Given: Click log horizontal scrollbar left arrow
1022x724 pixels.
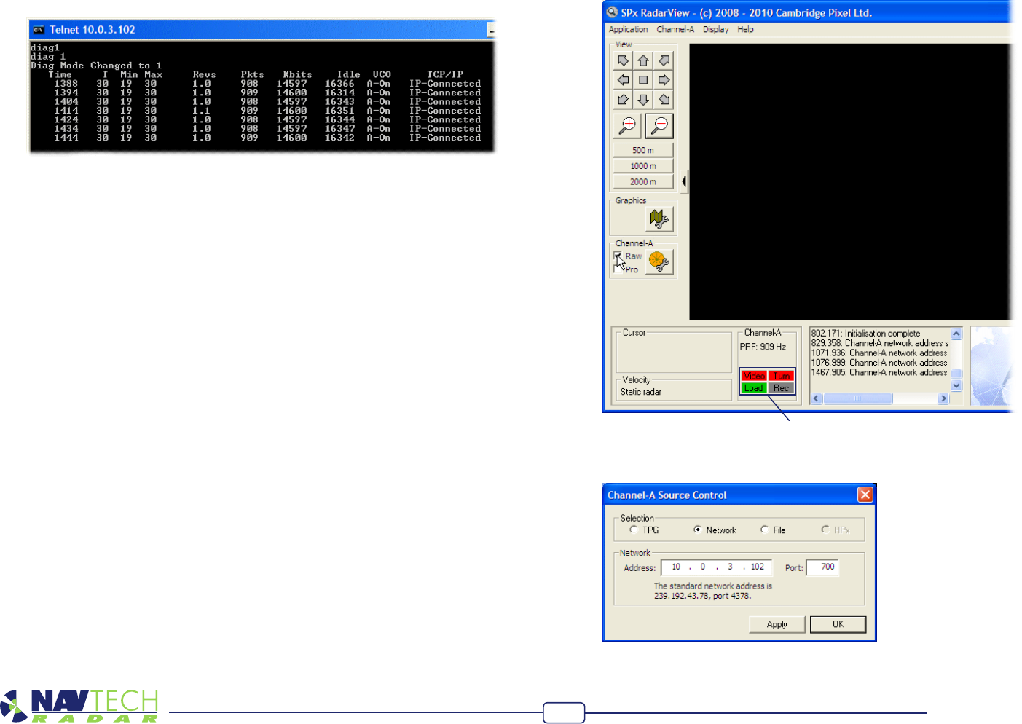Looking at the screenshot, I should tap(817, 398).
